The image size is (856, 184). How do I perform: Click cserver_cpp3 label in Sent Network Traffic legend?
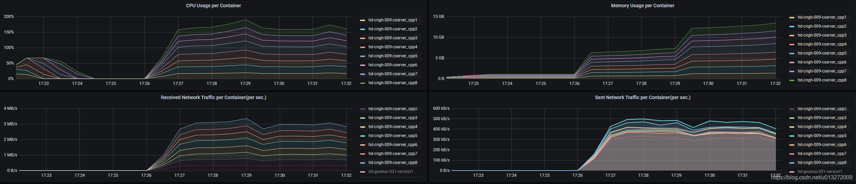(x=822, y=118)
